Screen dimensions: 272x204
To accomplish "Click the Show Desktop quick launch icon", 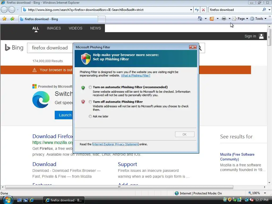I will tap(19, 200).
